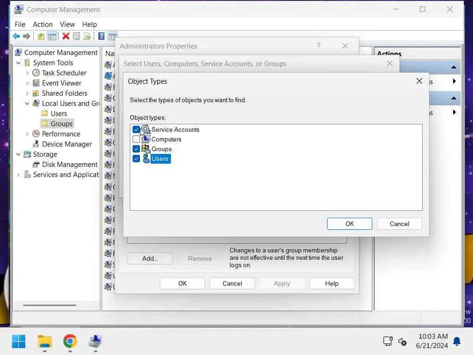
Task: Collapse the Storage tree node
Action: (x=18, y=154)
